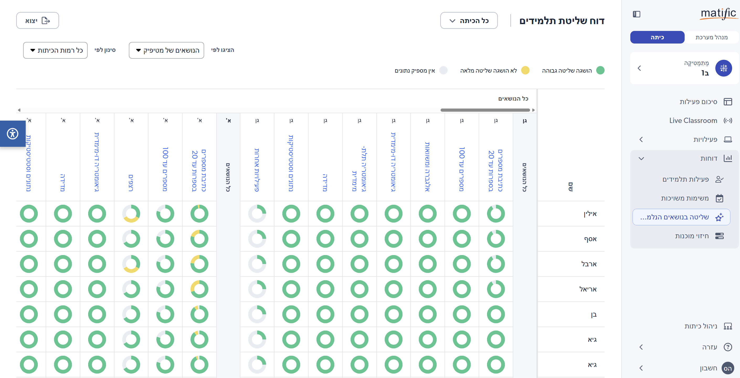Open the הנושאים של מטיפיק dropdown
Screen dimensions: 740x378
tap(167, 51)
